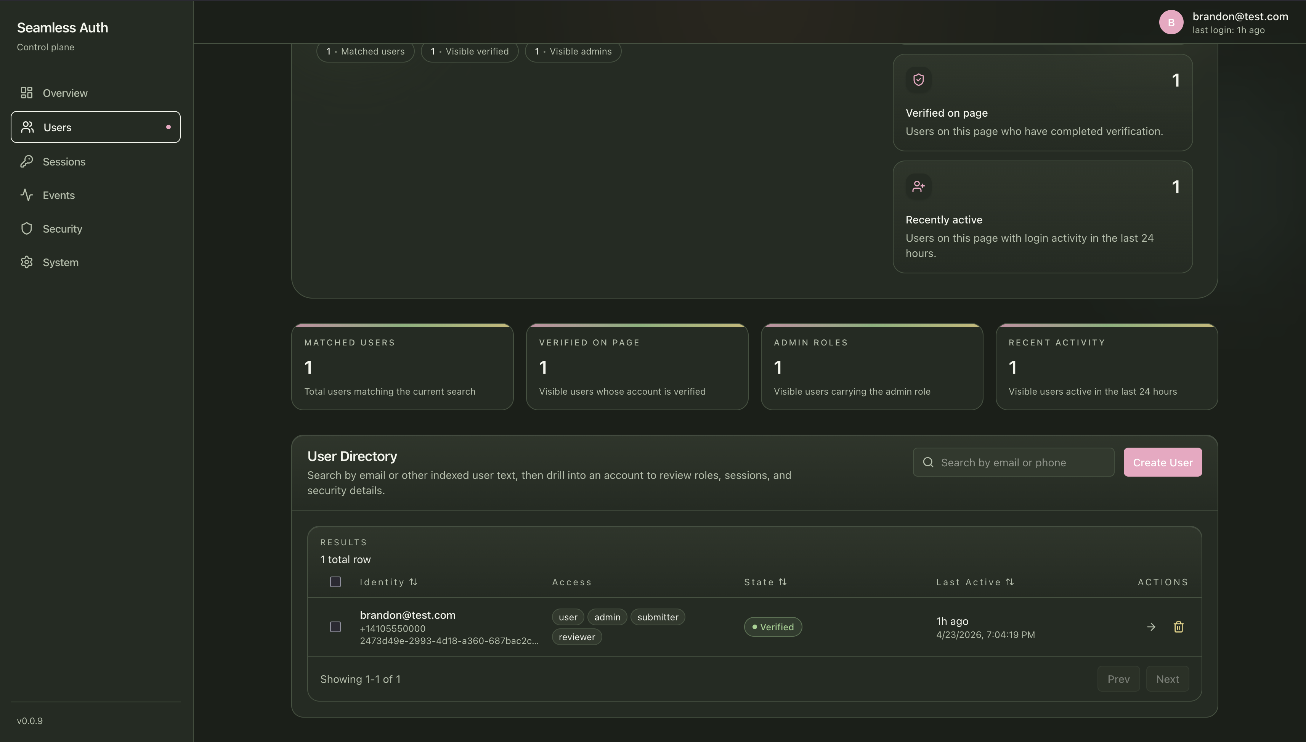Click the Verified status badge
The image size is (1306, 742).
[773, 627]
